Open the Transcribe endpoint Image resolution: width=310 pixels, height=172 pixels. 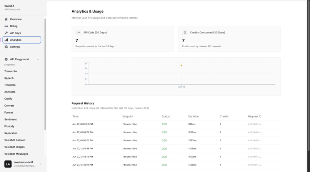coord(11,71)
